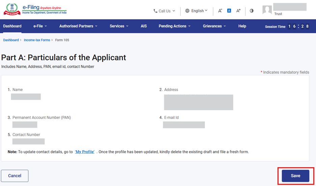Click the user profile avatar
316x186 pixels.
click(x=267, y=10)
